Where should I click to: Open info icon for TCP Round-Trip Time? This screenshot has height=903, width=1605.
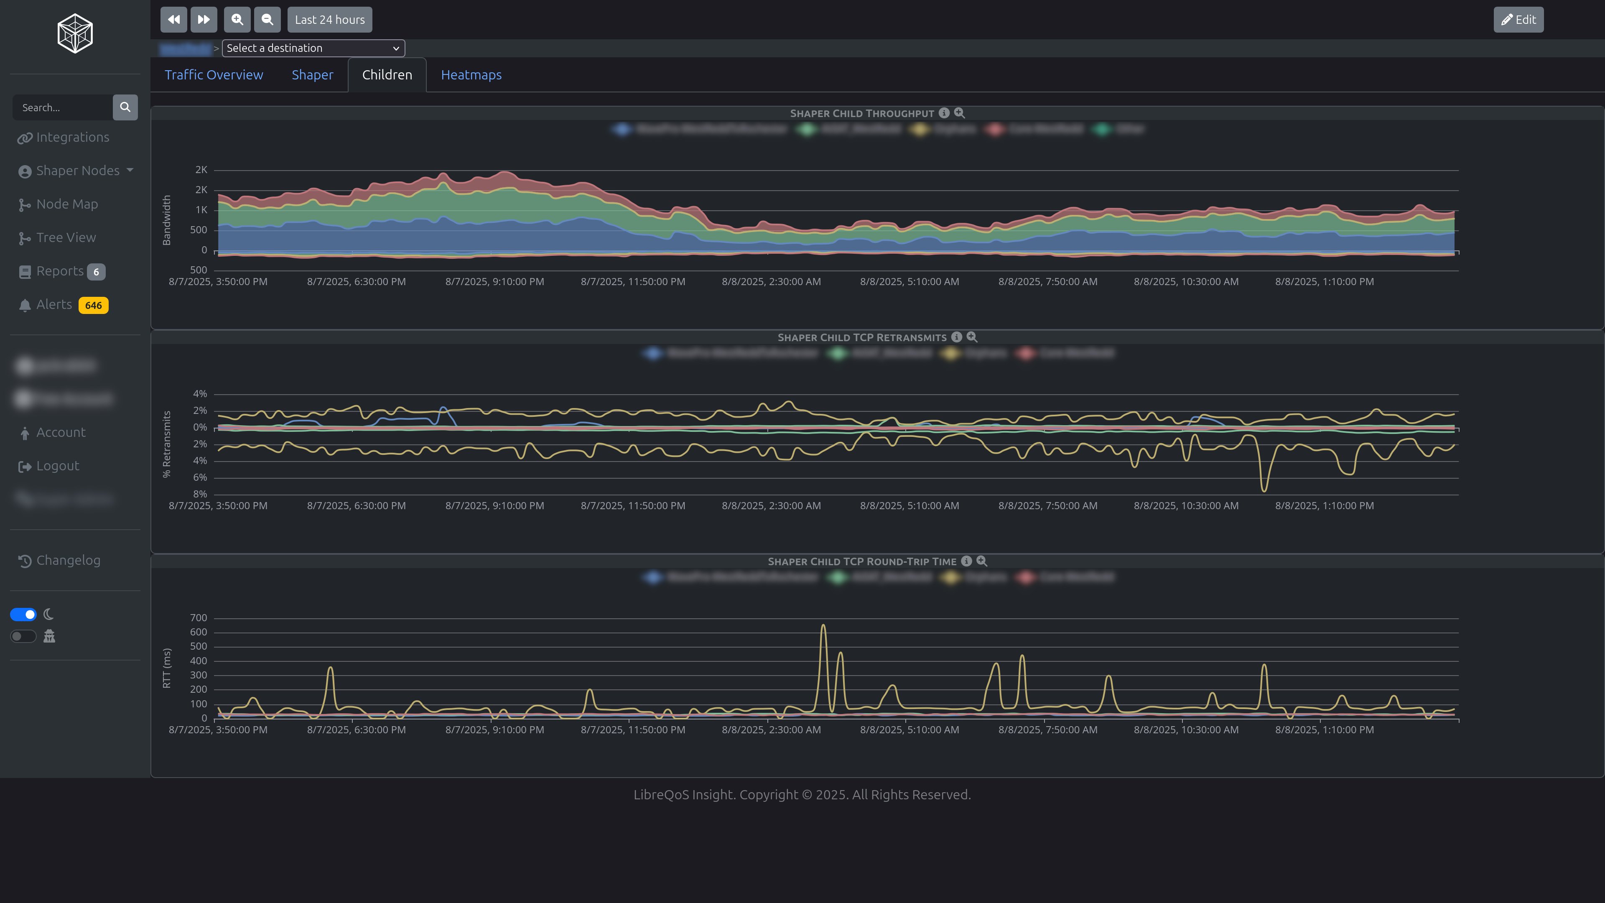pyautogui.click(x=966, y=561)
